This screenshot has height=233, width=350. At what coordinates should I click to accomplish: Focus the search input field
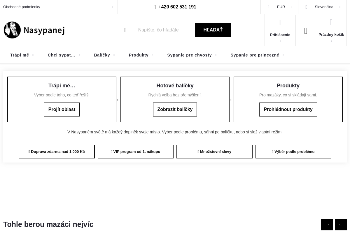(x=164, y=30)
